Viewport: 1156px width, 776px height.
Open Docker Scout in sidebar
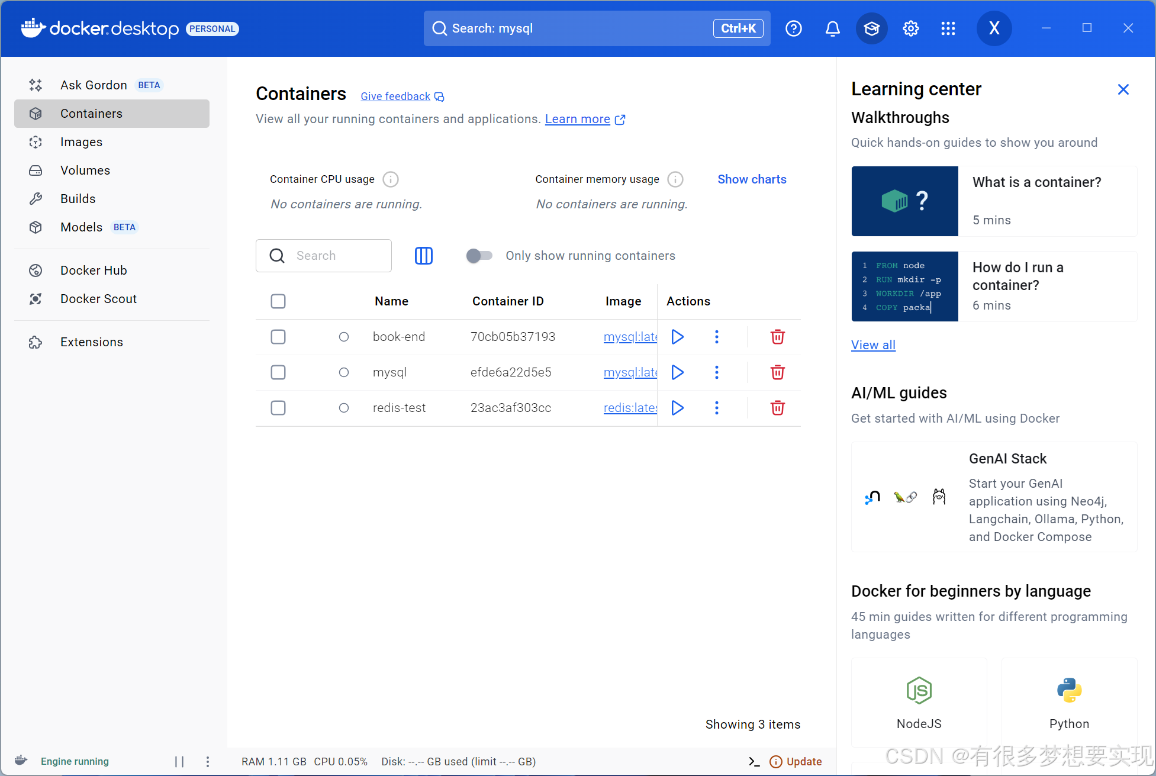pos(112,299)
